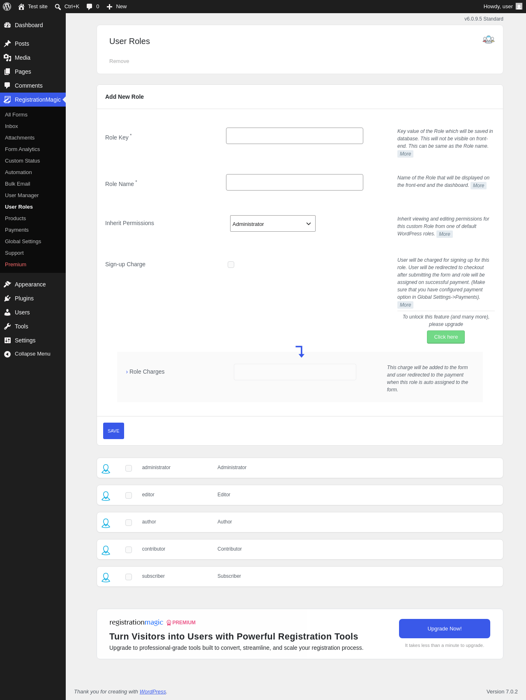The width and height of the screenshot is (526, 700).
Task: Click the user icon in contributor row
Action: (106, 550)
